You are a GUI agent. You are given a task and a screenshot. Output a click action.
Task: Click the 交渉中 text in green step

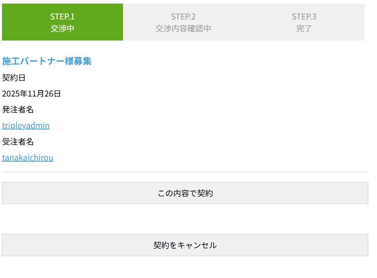(63, 29)
